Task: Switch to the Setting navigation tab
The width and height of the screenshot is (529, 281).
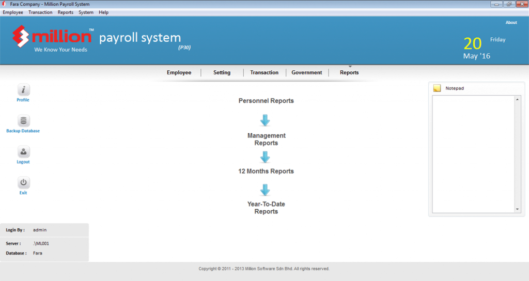Action: tap(222, 73)
